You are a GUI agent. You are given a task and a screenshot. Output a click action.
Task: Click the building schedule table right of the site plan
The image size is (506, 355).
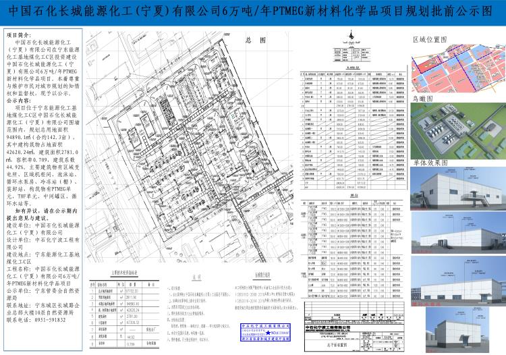[354, 130]
